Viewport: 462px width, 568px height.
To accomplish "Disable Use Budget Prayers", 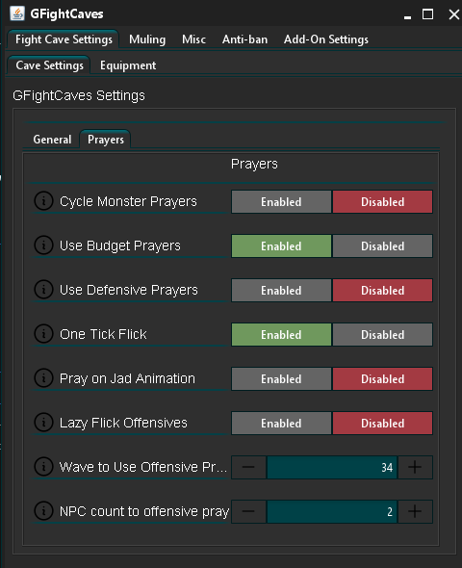I will point(383,245).
